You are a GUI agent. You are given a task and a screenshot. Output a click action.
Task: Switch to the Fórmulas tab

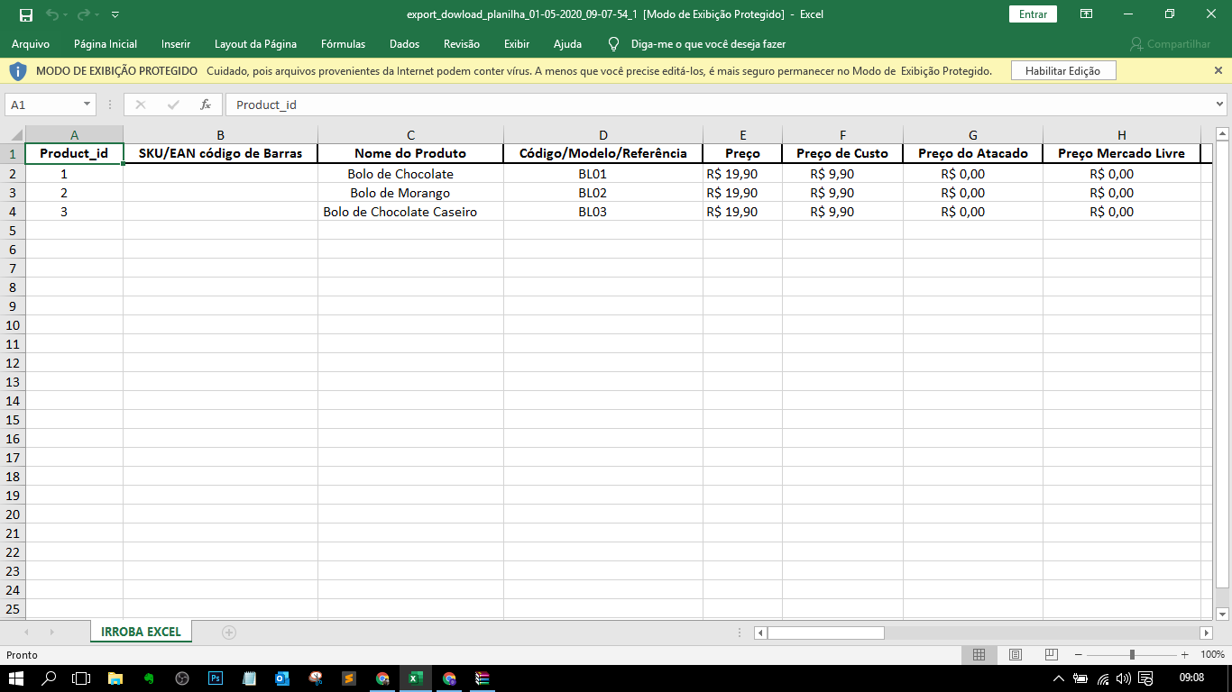344,43
